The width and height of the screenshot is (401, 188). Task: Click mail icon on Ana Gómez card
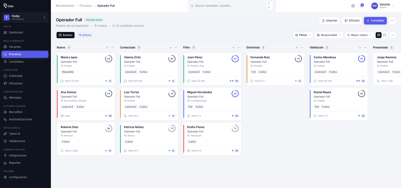(62, 116)
